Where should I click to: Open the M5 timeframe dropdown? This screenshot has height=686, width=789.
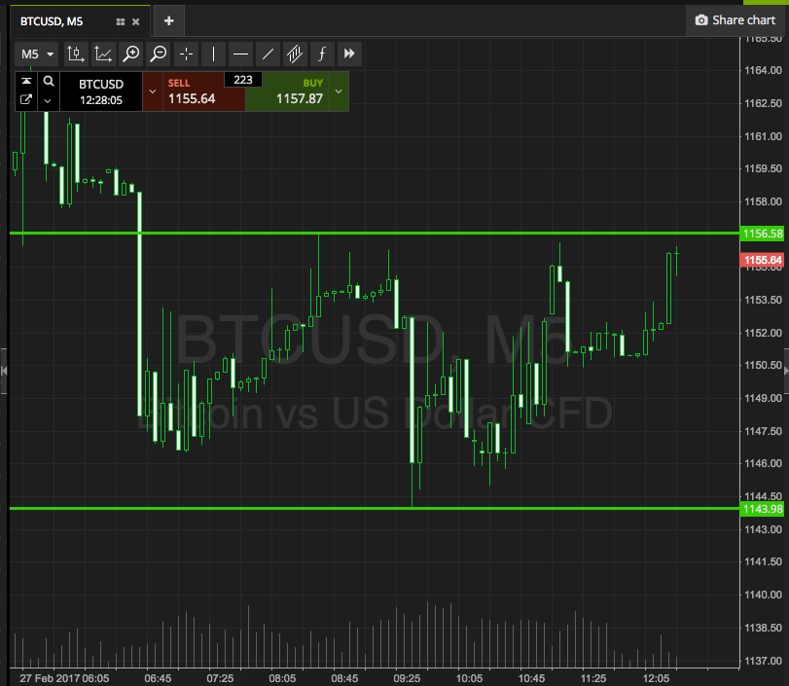tap(37, 54)
